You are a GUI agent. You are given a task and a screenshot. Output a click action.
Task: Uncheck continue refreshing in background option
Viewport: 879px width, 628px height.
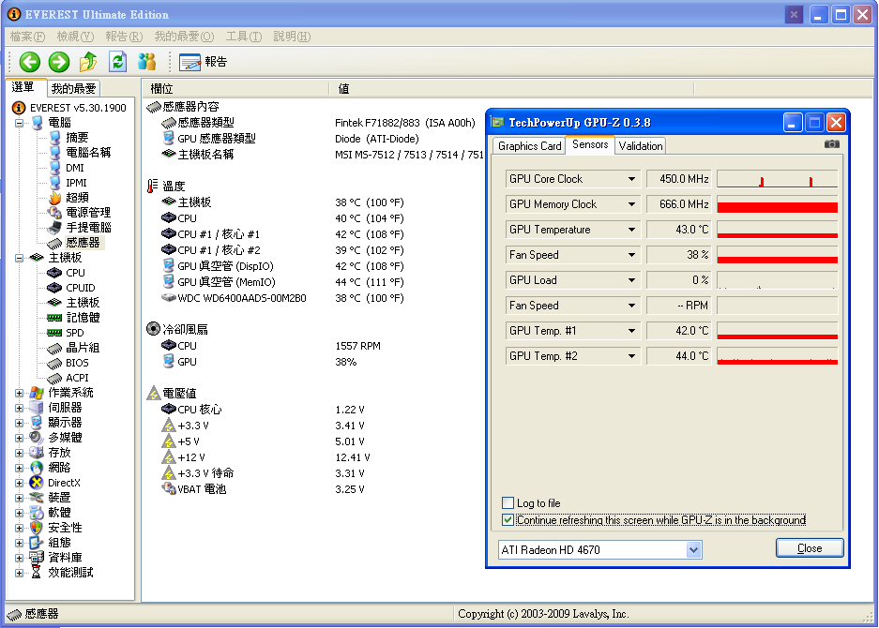tap(508, 520)
